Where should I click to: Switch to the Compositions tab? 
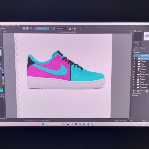pyautogui.click(x=143, y=48)
